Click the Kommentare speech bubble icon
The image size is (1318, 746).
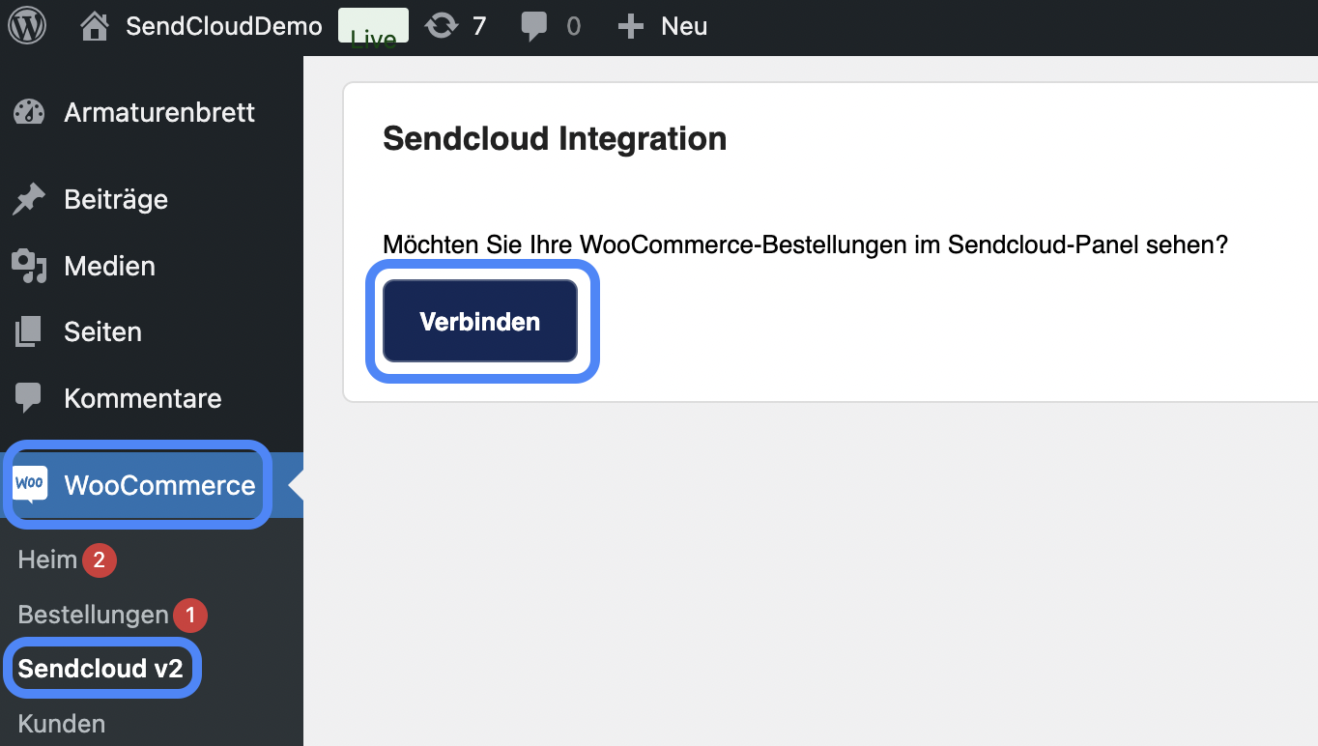point(29,398)
